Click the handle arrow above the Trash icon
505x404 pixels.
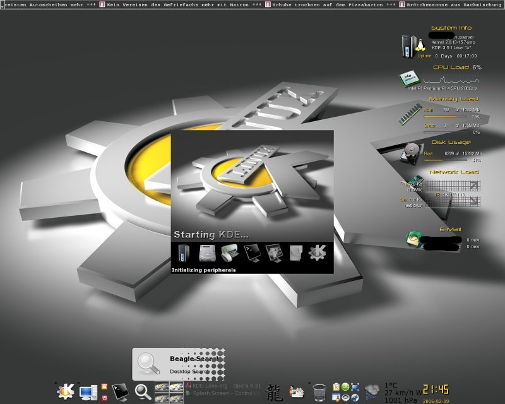click(x=309, y=383)
